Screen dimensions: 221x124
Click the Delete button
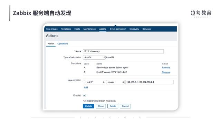coord(113,106)
